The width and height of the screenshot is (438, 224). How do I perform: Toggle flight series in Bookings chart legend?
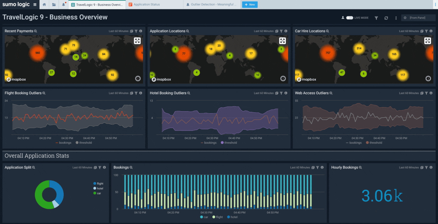(x=218, y=217)
